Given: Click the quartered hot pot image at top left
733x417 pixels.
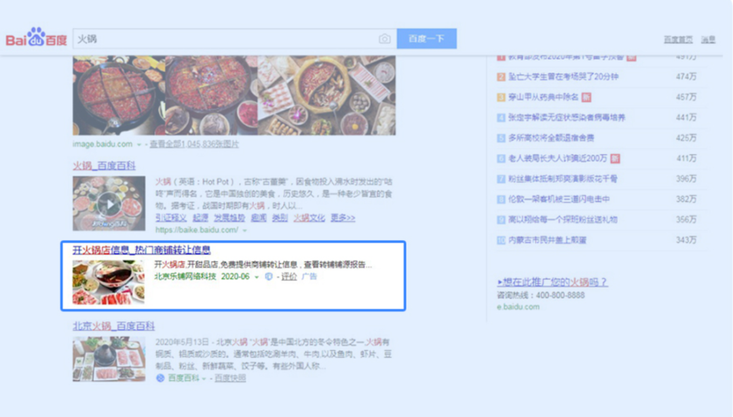Looking at the screenshot, I should tap(119, 96).
